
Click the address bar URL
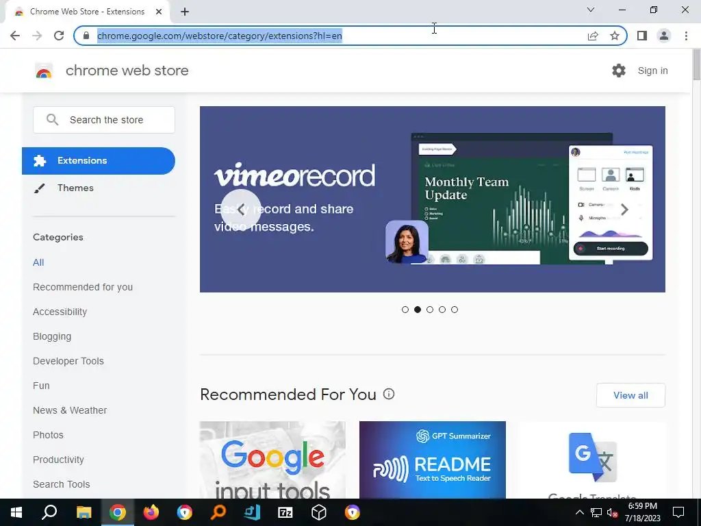point(220,36)
